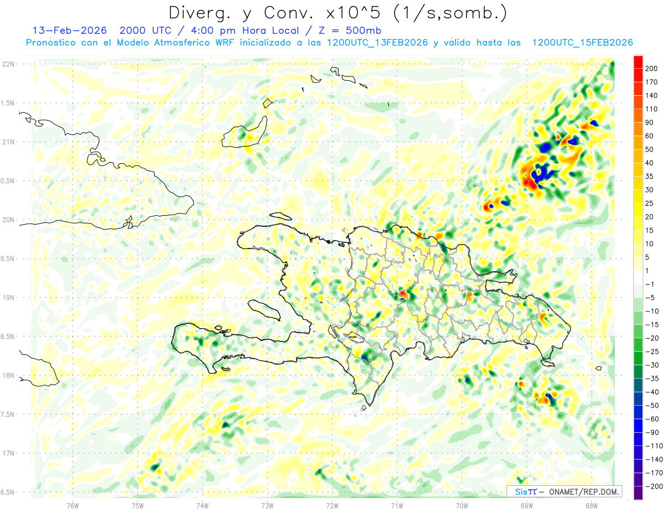Click the 20N latitude label
Screen dimensions: 664x513
click(8, 220)
